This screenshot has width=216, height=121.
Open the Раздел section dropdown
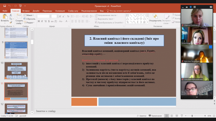pos(29,23)
